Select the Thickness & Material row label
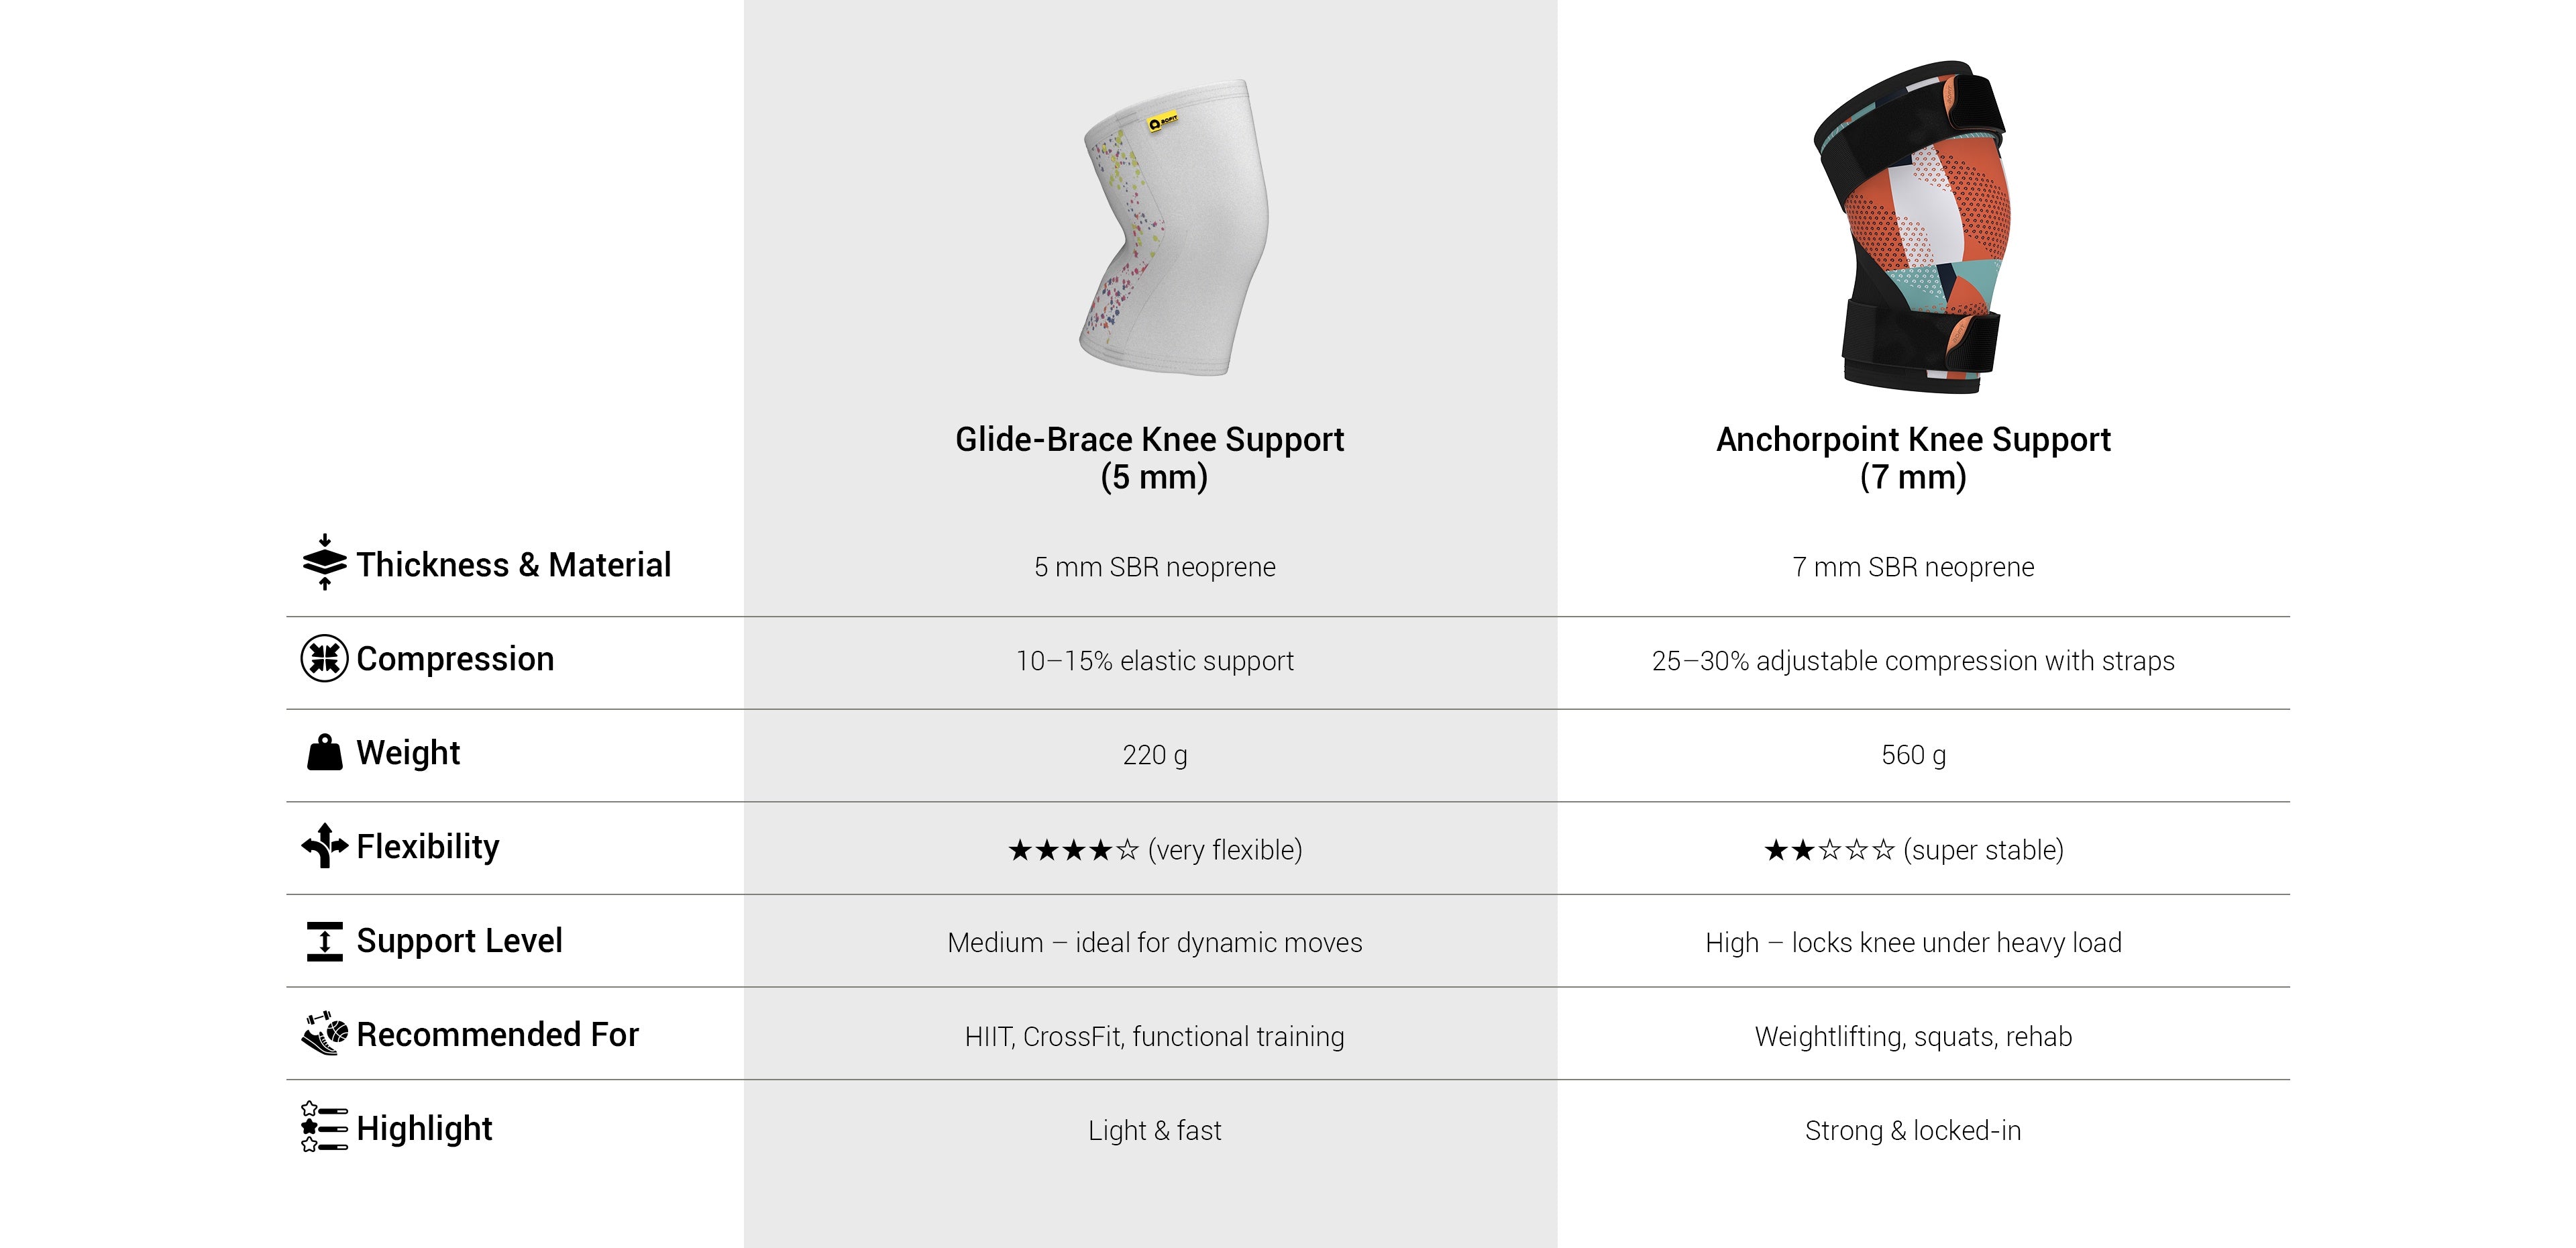This screenshot has width=2576, height=1248. tap(513, 565)
